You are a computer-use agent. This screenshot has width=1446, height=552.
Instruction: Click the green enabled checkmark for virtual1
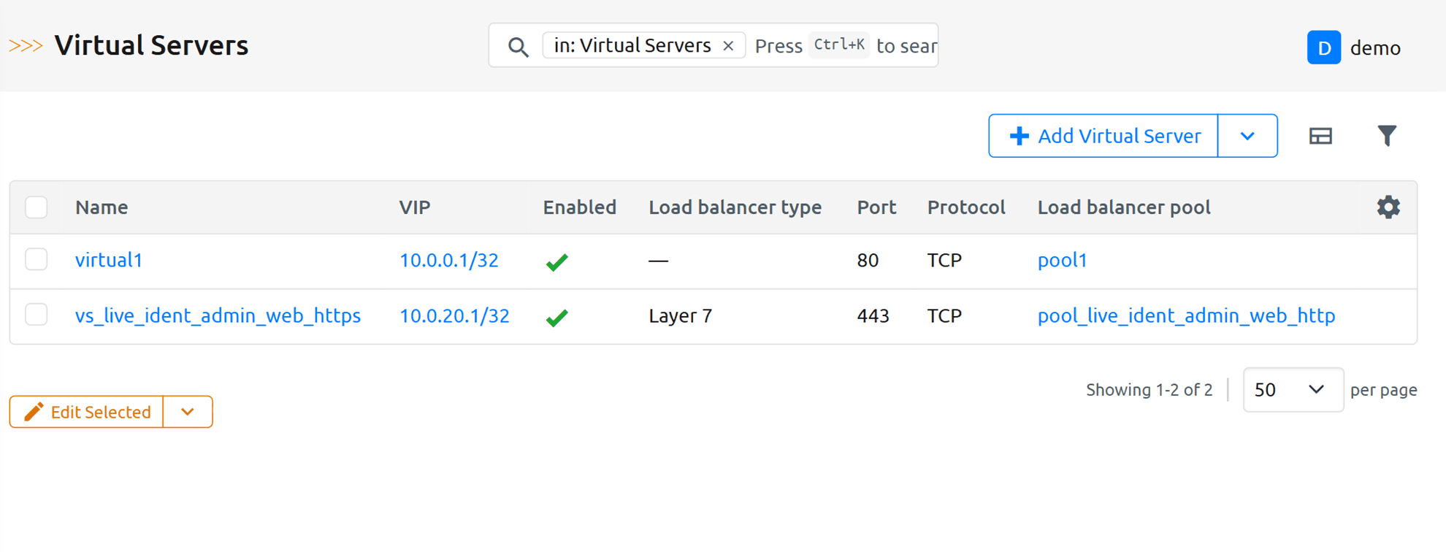(x=556, y=261)
